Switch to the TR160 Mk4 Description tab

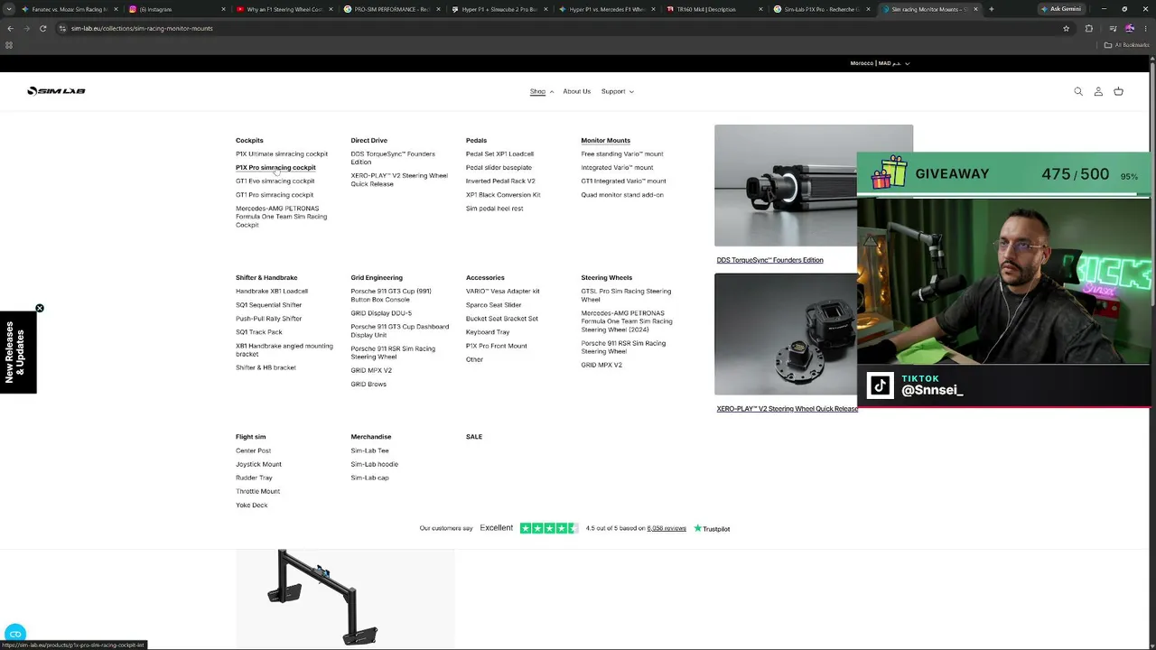pyautogui.click(x=713, y=9)
